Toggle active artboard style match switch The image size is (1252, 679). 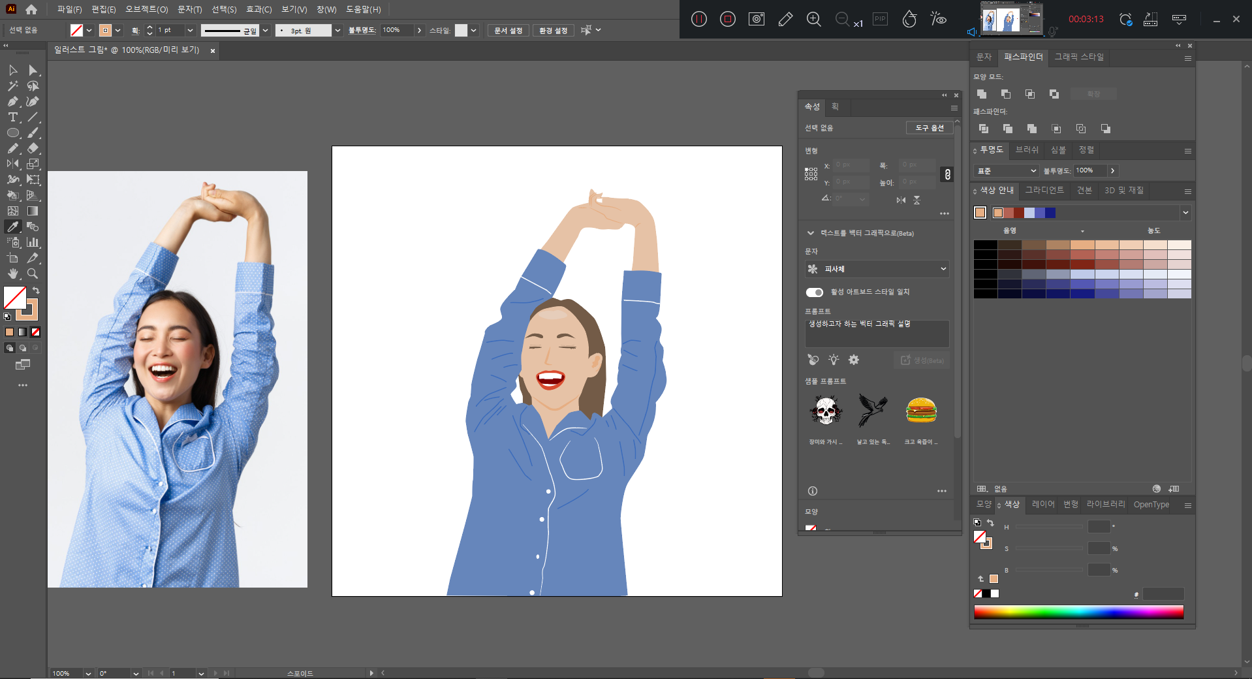point(814,292)
